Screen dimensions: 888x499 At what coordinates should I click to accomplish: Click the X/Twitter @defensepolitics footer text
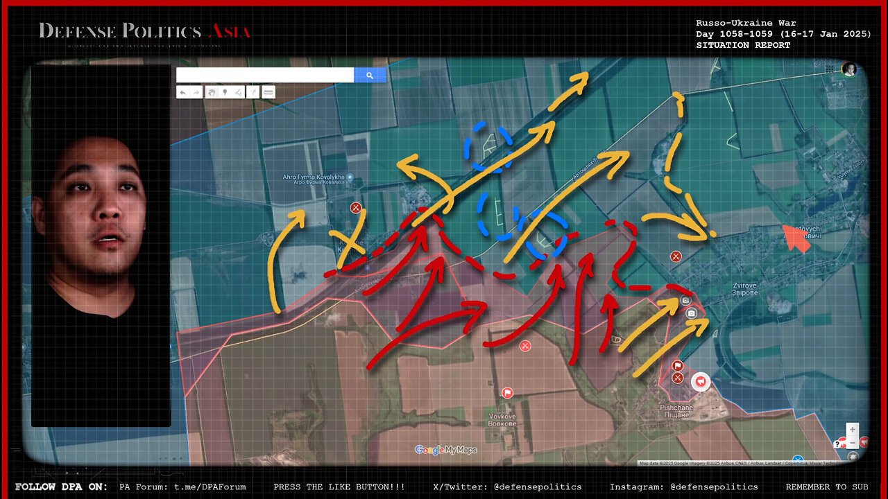(x=507, y=487)
